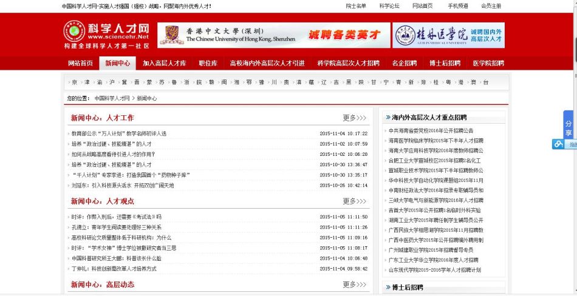Open 手机频道 in the top bar
The width and height of the screenshot is (577, 296).
(458, 6)
